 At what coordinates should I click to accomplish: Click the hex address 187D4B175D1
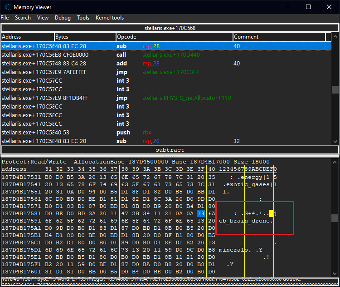(21, 250)
